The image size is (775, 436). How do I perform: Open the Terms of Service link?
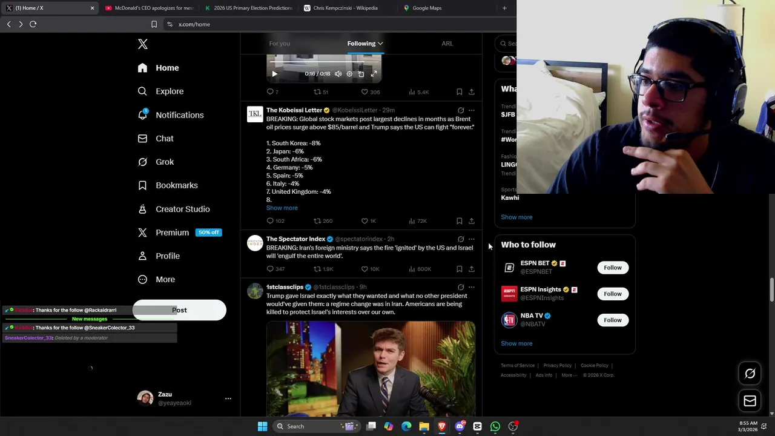pos(518,366)
